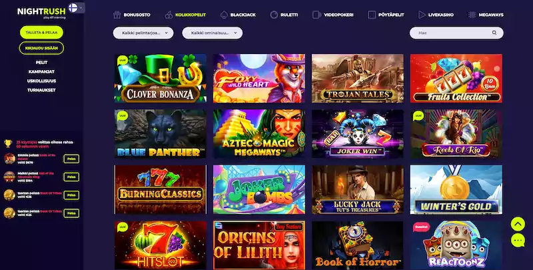Click the search magnifier icon
This screenshot has width=533, height=270.
click(x=494, y=33)
